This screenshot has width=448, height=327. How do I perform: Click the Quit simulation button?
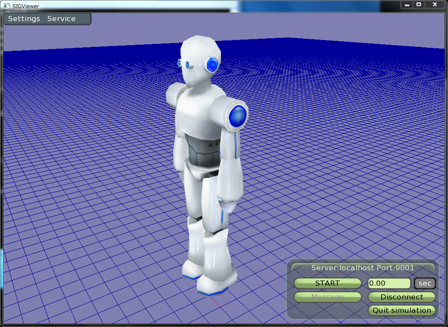[401, 310]
